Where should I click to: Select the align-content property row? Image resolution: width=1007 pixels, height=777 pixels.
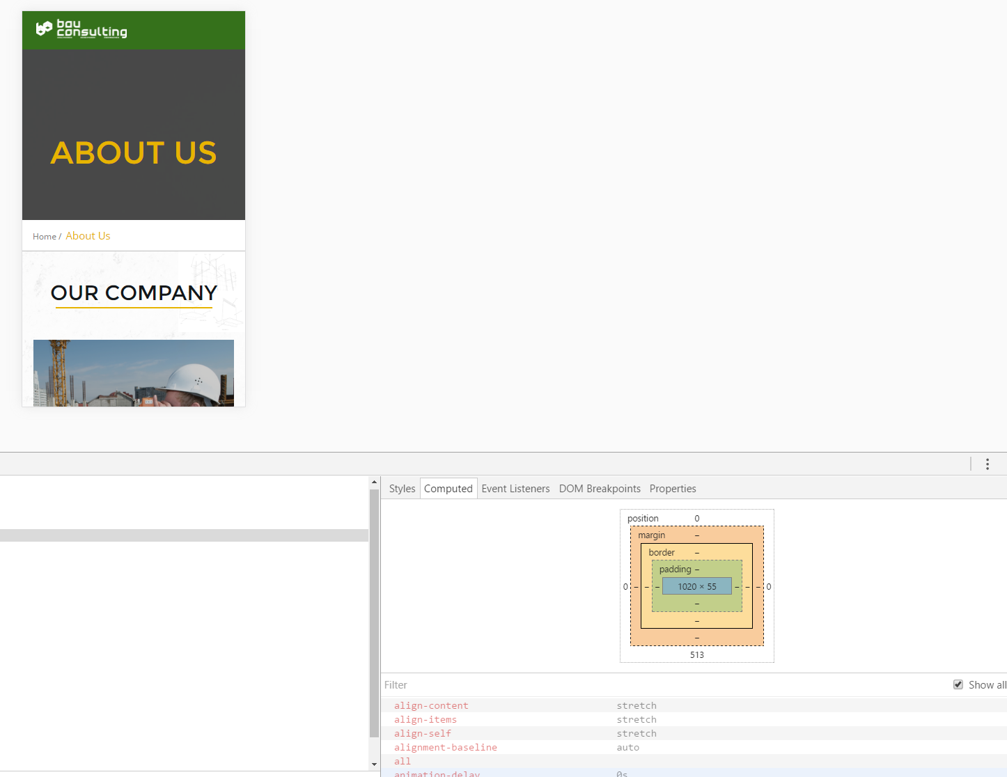[694, 705]
